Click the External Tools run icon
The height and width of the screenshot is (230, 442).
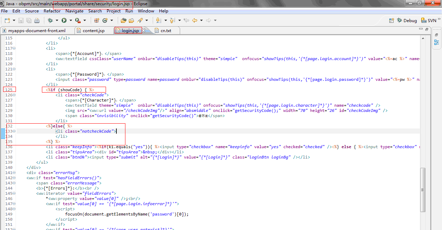pyautogui.click(x=78, y=20)
